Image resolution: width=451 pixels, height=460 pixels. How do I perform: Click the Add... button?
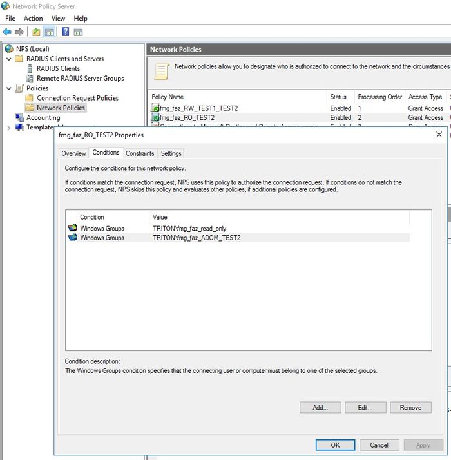(320, 407)
